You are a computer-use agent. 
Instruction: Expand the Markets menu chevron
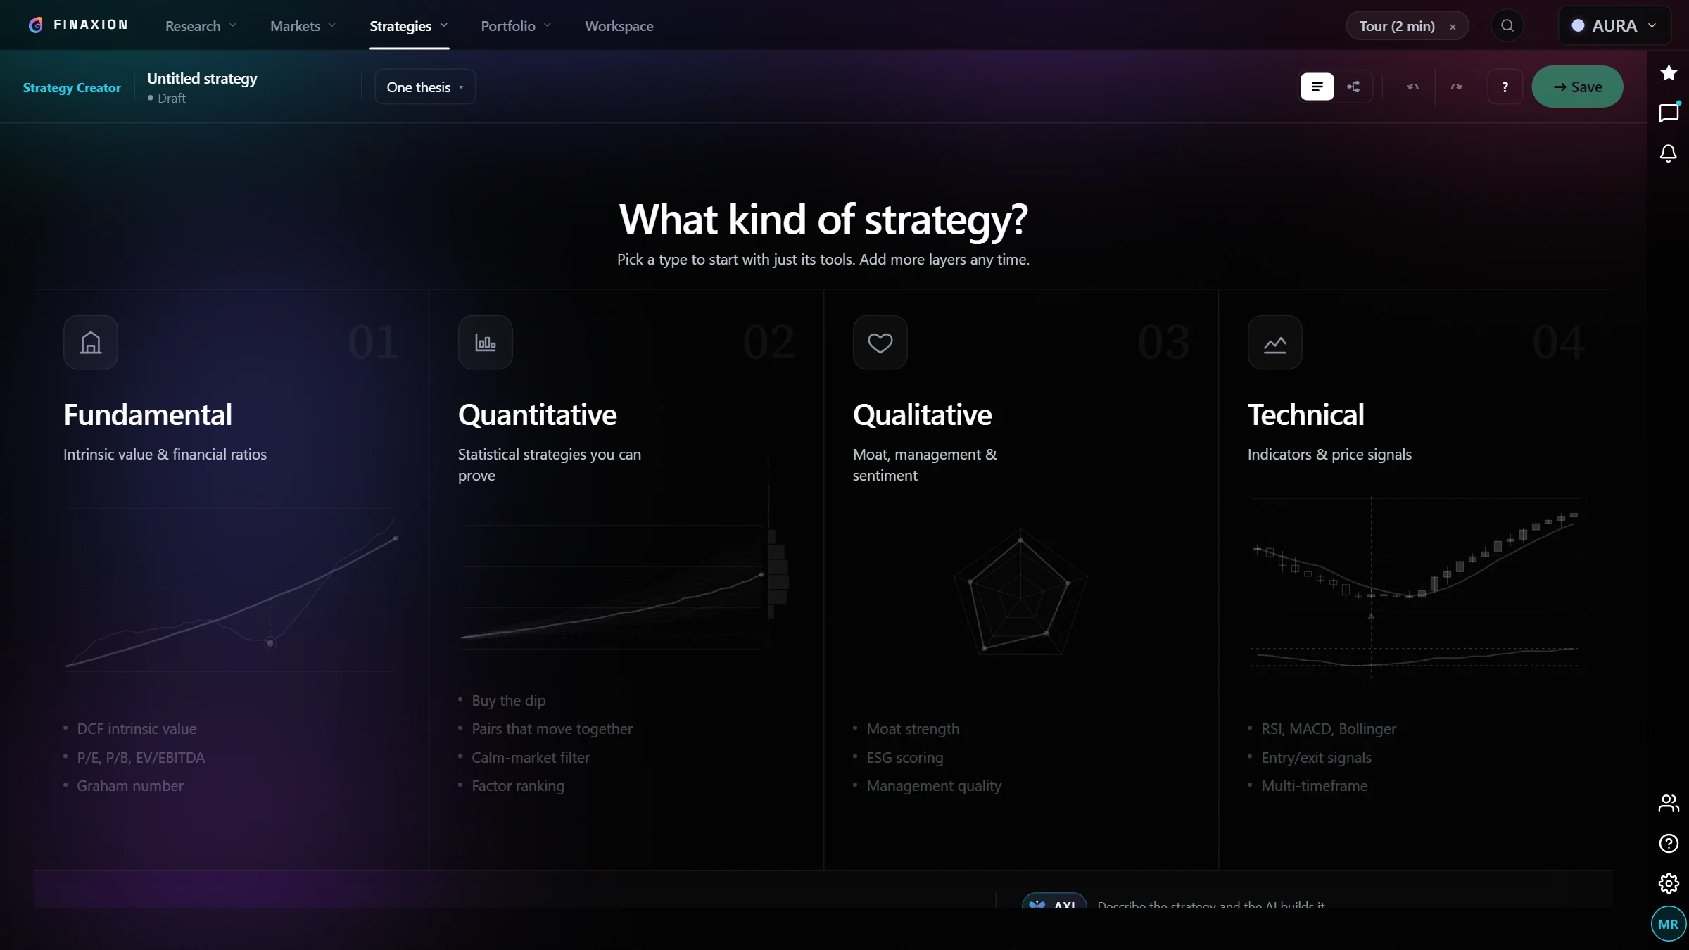coord(332,26)
